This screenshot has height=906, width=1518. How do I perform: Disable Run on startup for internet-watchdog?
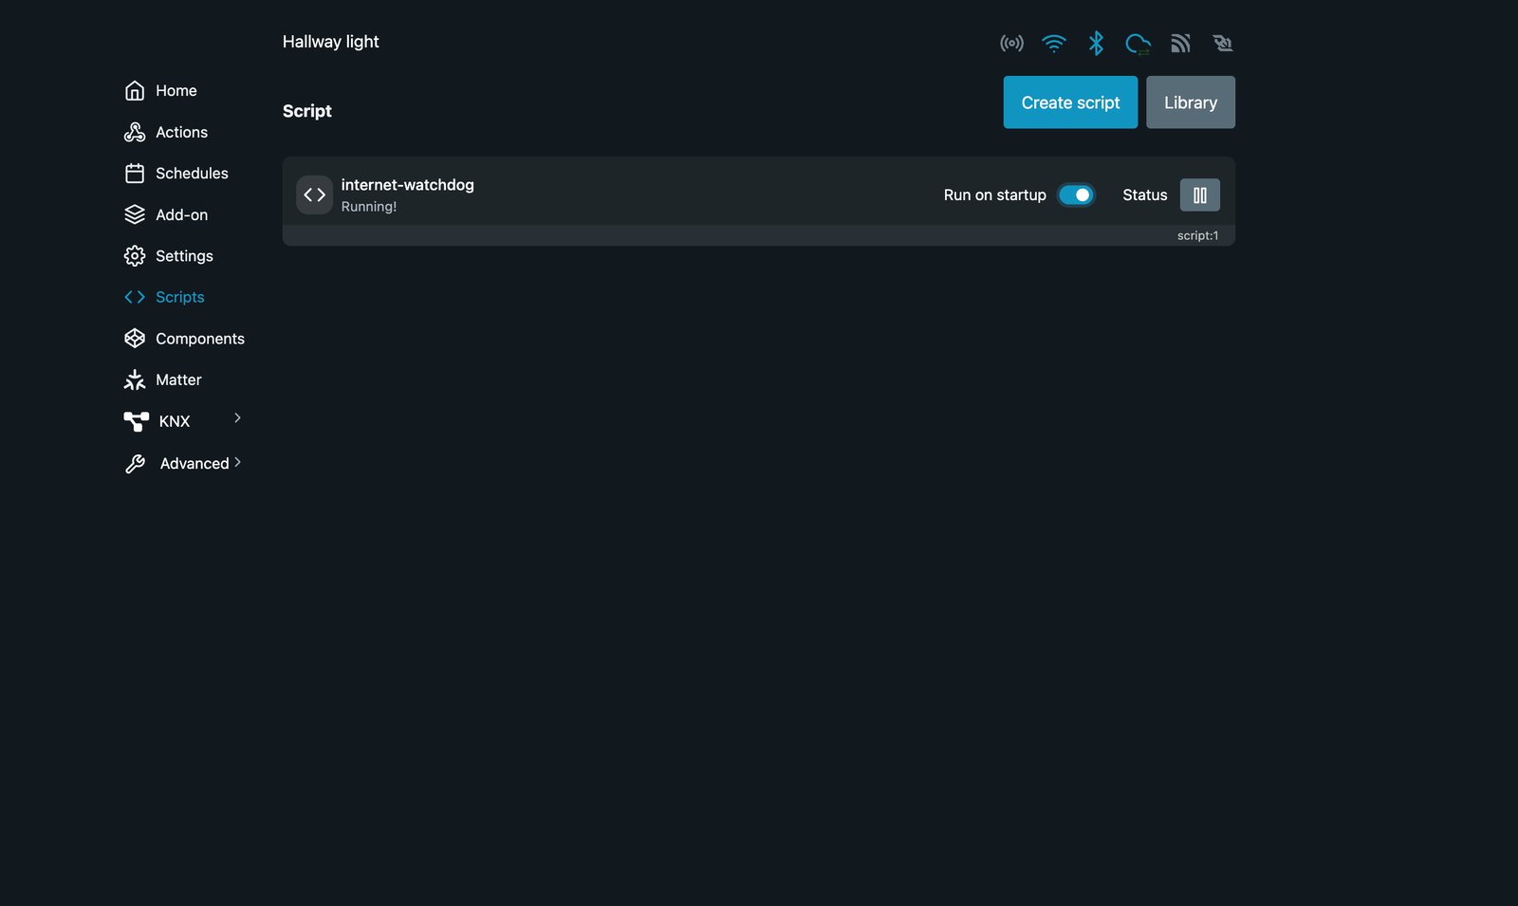1076,194
